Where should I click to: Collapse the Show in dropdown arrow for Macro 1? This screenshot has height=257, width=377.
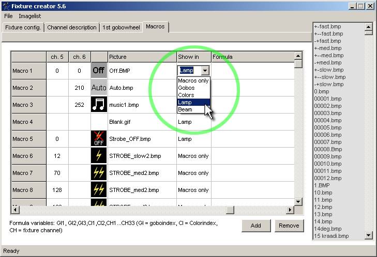click(x=205, y=71)
